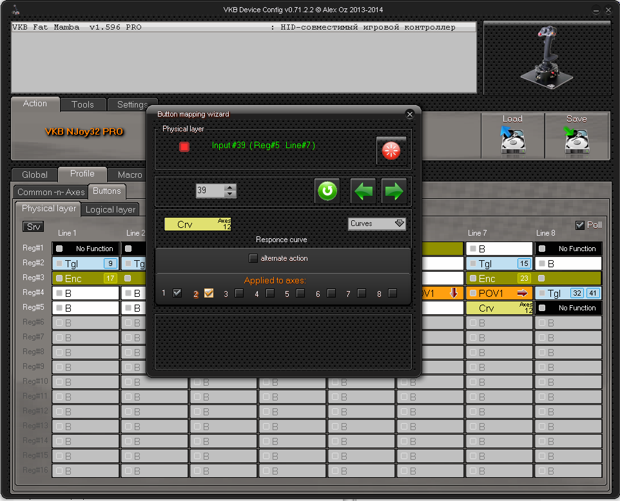Uncheck axis 2 checkbox

pyautogui.click(x=209, y=293)
